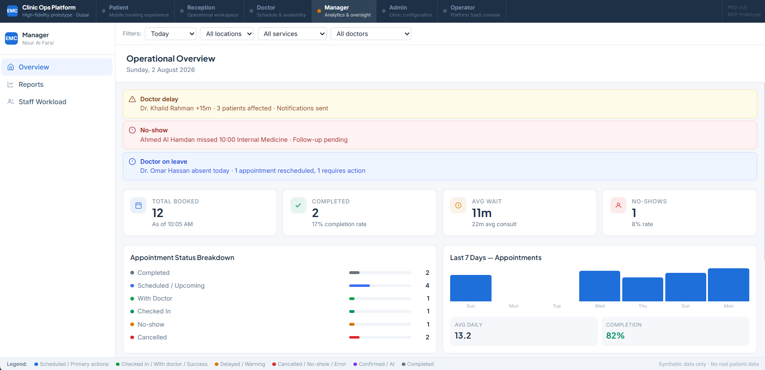Click the Sunday, 2 August 2026 date
Image resolution: width=765 pixels, height=370 pixels.
coord(161,70)
